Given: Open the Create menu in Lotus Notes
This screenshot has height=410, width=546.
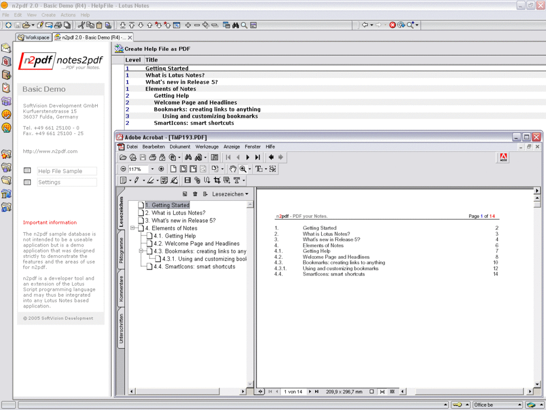Looking at the screenshot, I should click(49, 15).
